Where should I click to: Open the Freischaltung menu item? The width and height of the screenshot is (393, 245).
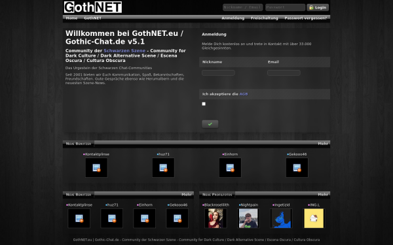pos(265,18)
